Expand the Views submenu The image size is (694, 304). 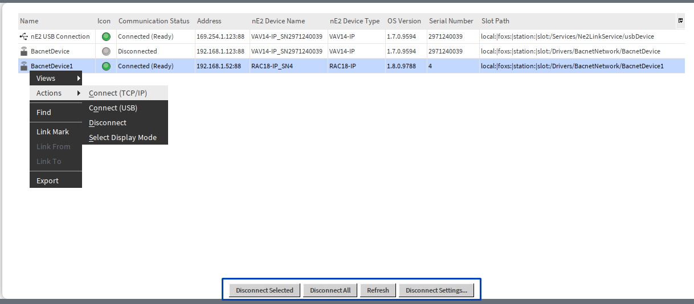[x=56, y=78]
